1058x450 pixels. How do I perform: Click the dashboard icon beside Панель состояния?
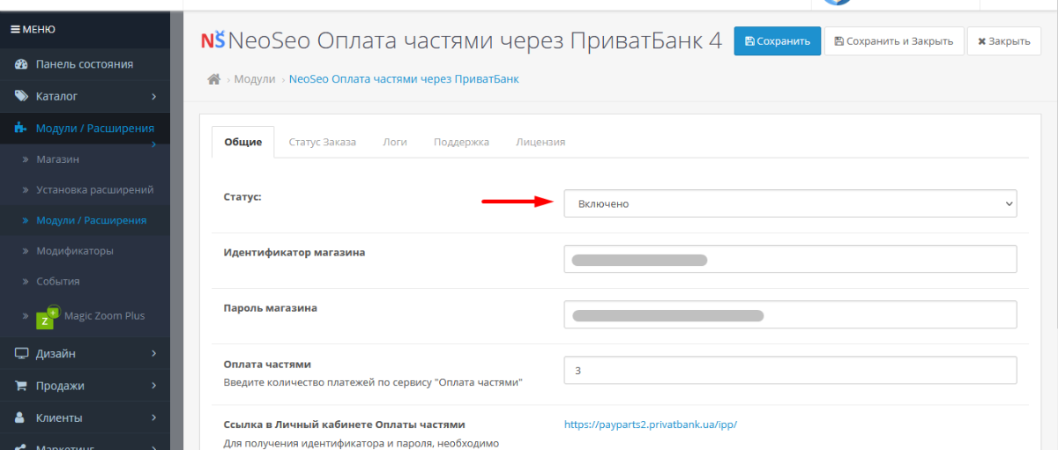tap(21, 64)
